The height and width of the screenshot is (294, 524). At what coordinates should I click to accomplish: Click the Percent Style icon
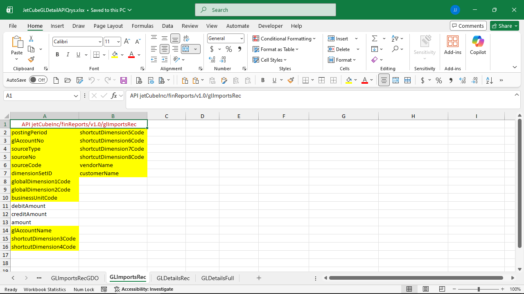pyautogui.click(x=228, y=49)
